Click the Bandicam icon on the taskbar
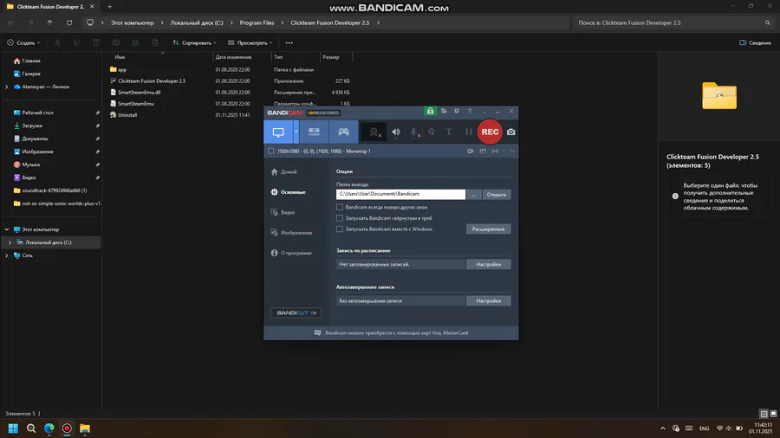 pyautogui.click(x=67, y=428)
